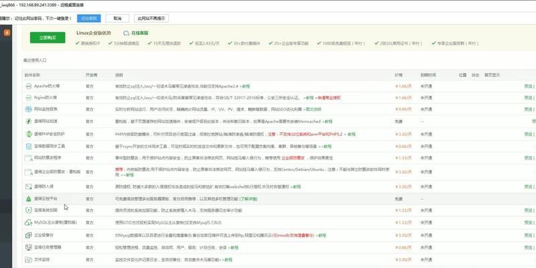Click the 最近使用入口 label
The image size is (536, 268).
(35, 60)
